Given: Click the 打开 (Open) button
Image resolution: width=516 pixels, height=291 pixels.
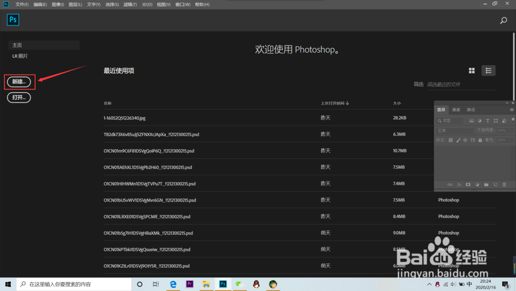Looking at the screenshot, I should tap(19, 98).
